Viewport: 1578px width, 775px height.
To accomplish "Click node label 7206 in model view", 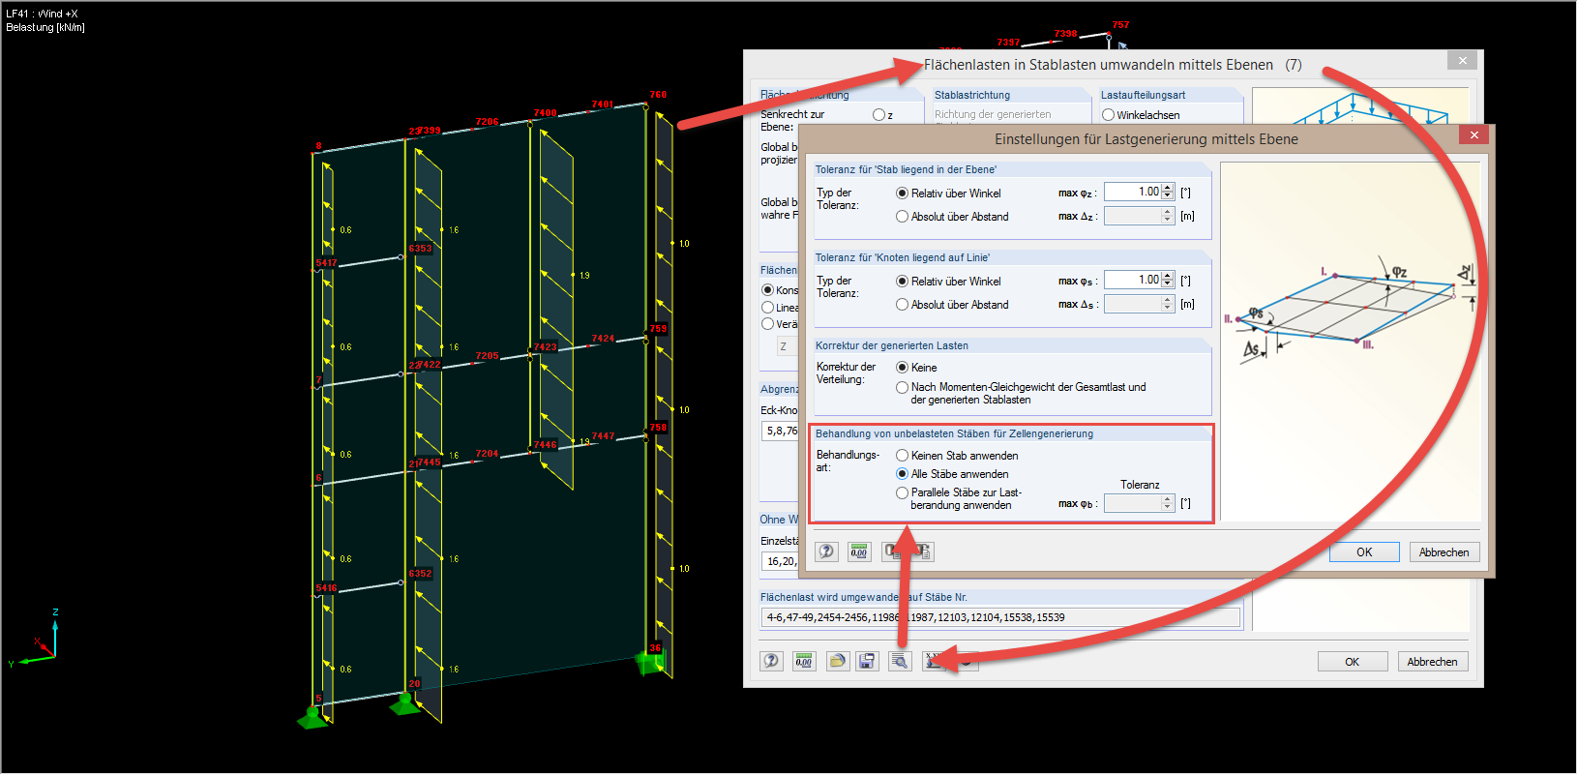I will tap(487, 122).
